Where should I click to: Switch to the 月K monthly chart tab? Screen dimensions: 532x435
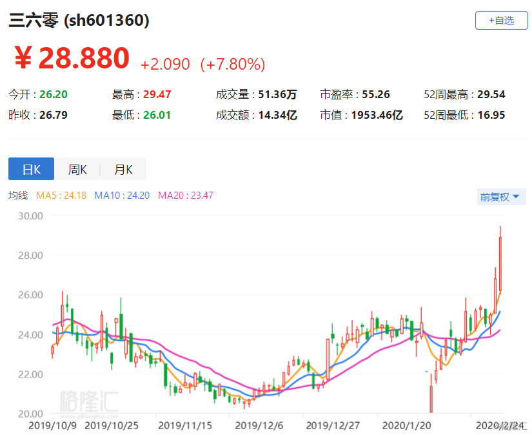[x=124, y=168]
